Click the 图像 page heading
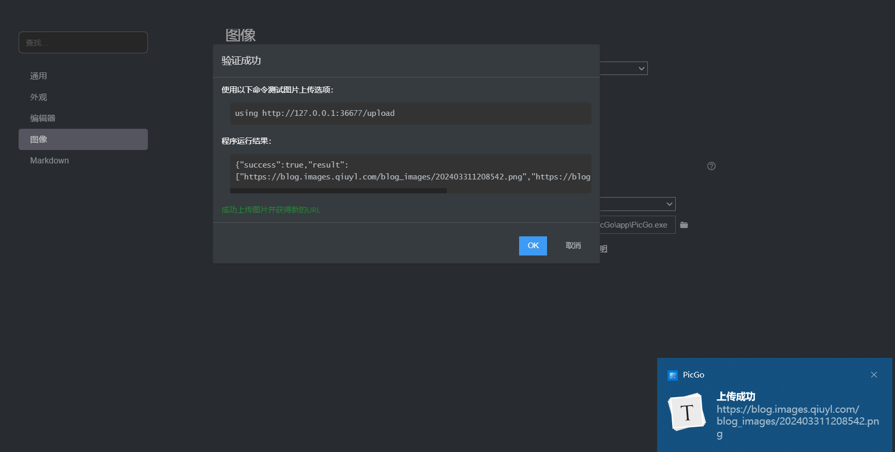895x452 pixels. [240, 35]
